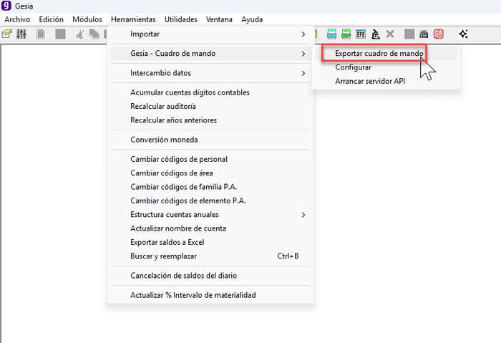Select Recalcular años anteriores
The image size is (501, 343).
click(173, 120)
